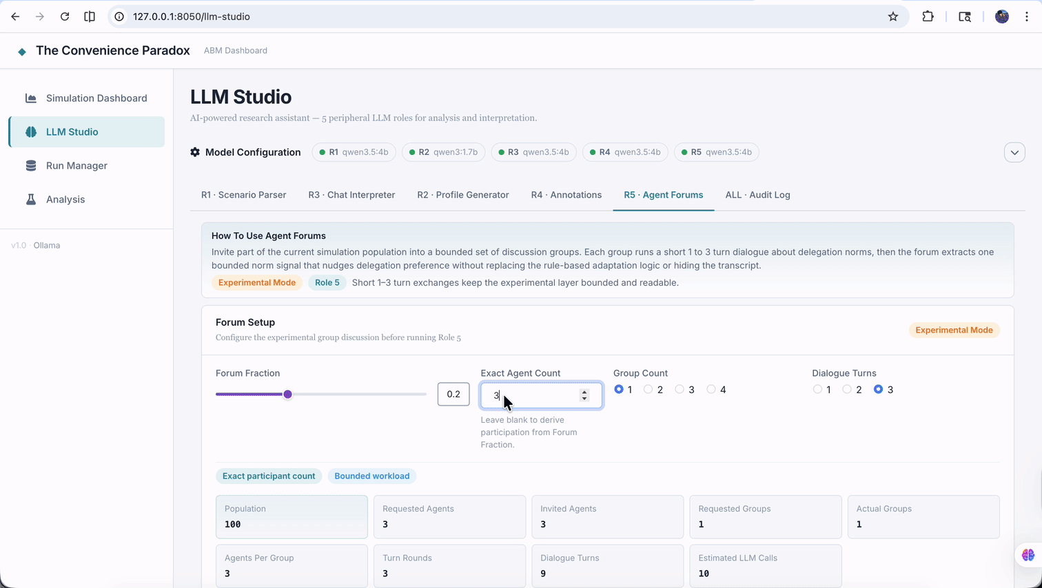Focus the Exact Agent Count input field

coord(541,395)
